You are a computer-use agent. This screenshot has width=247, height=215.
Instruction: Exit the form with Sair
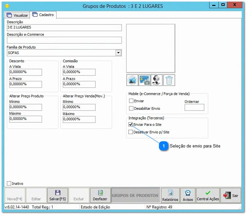[231, 195]
